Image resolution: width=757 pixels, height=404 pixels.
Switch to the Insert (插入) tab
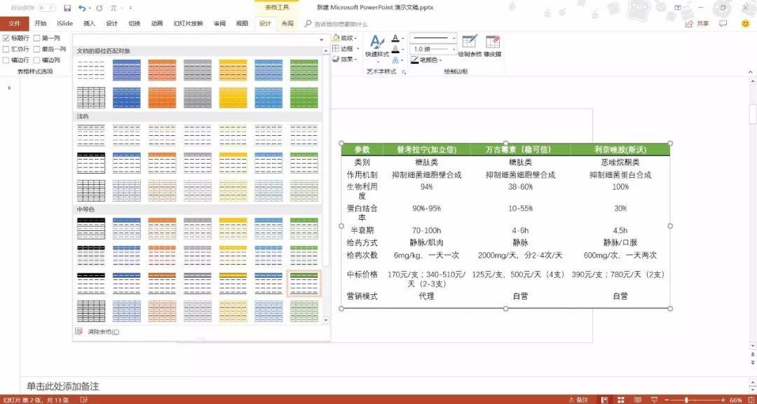coord(89,24)
